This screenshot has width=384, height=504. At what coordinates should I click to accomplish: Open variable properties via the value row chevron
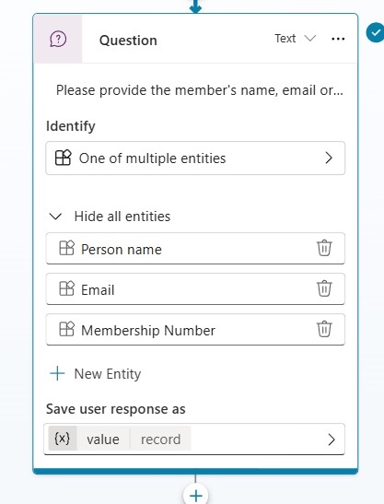click(332, 440)
